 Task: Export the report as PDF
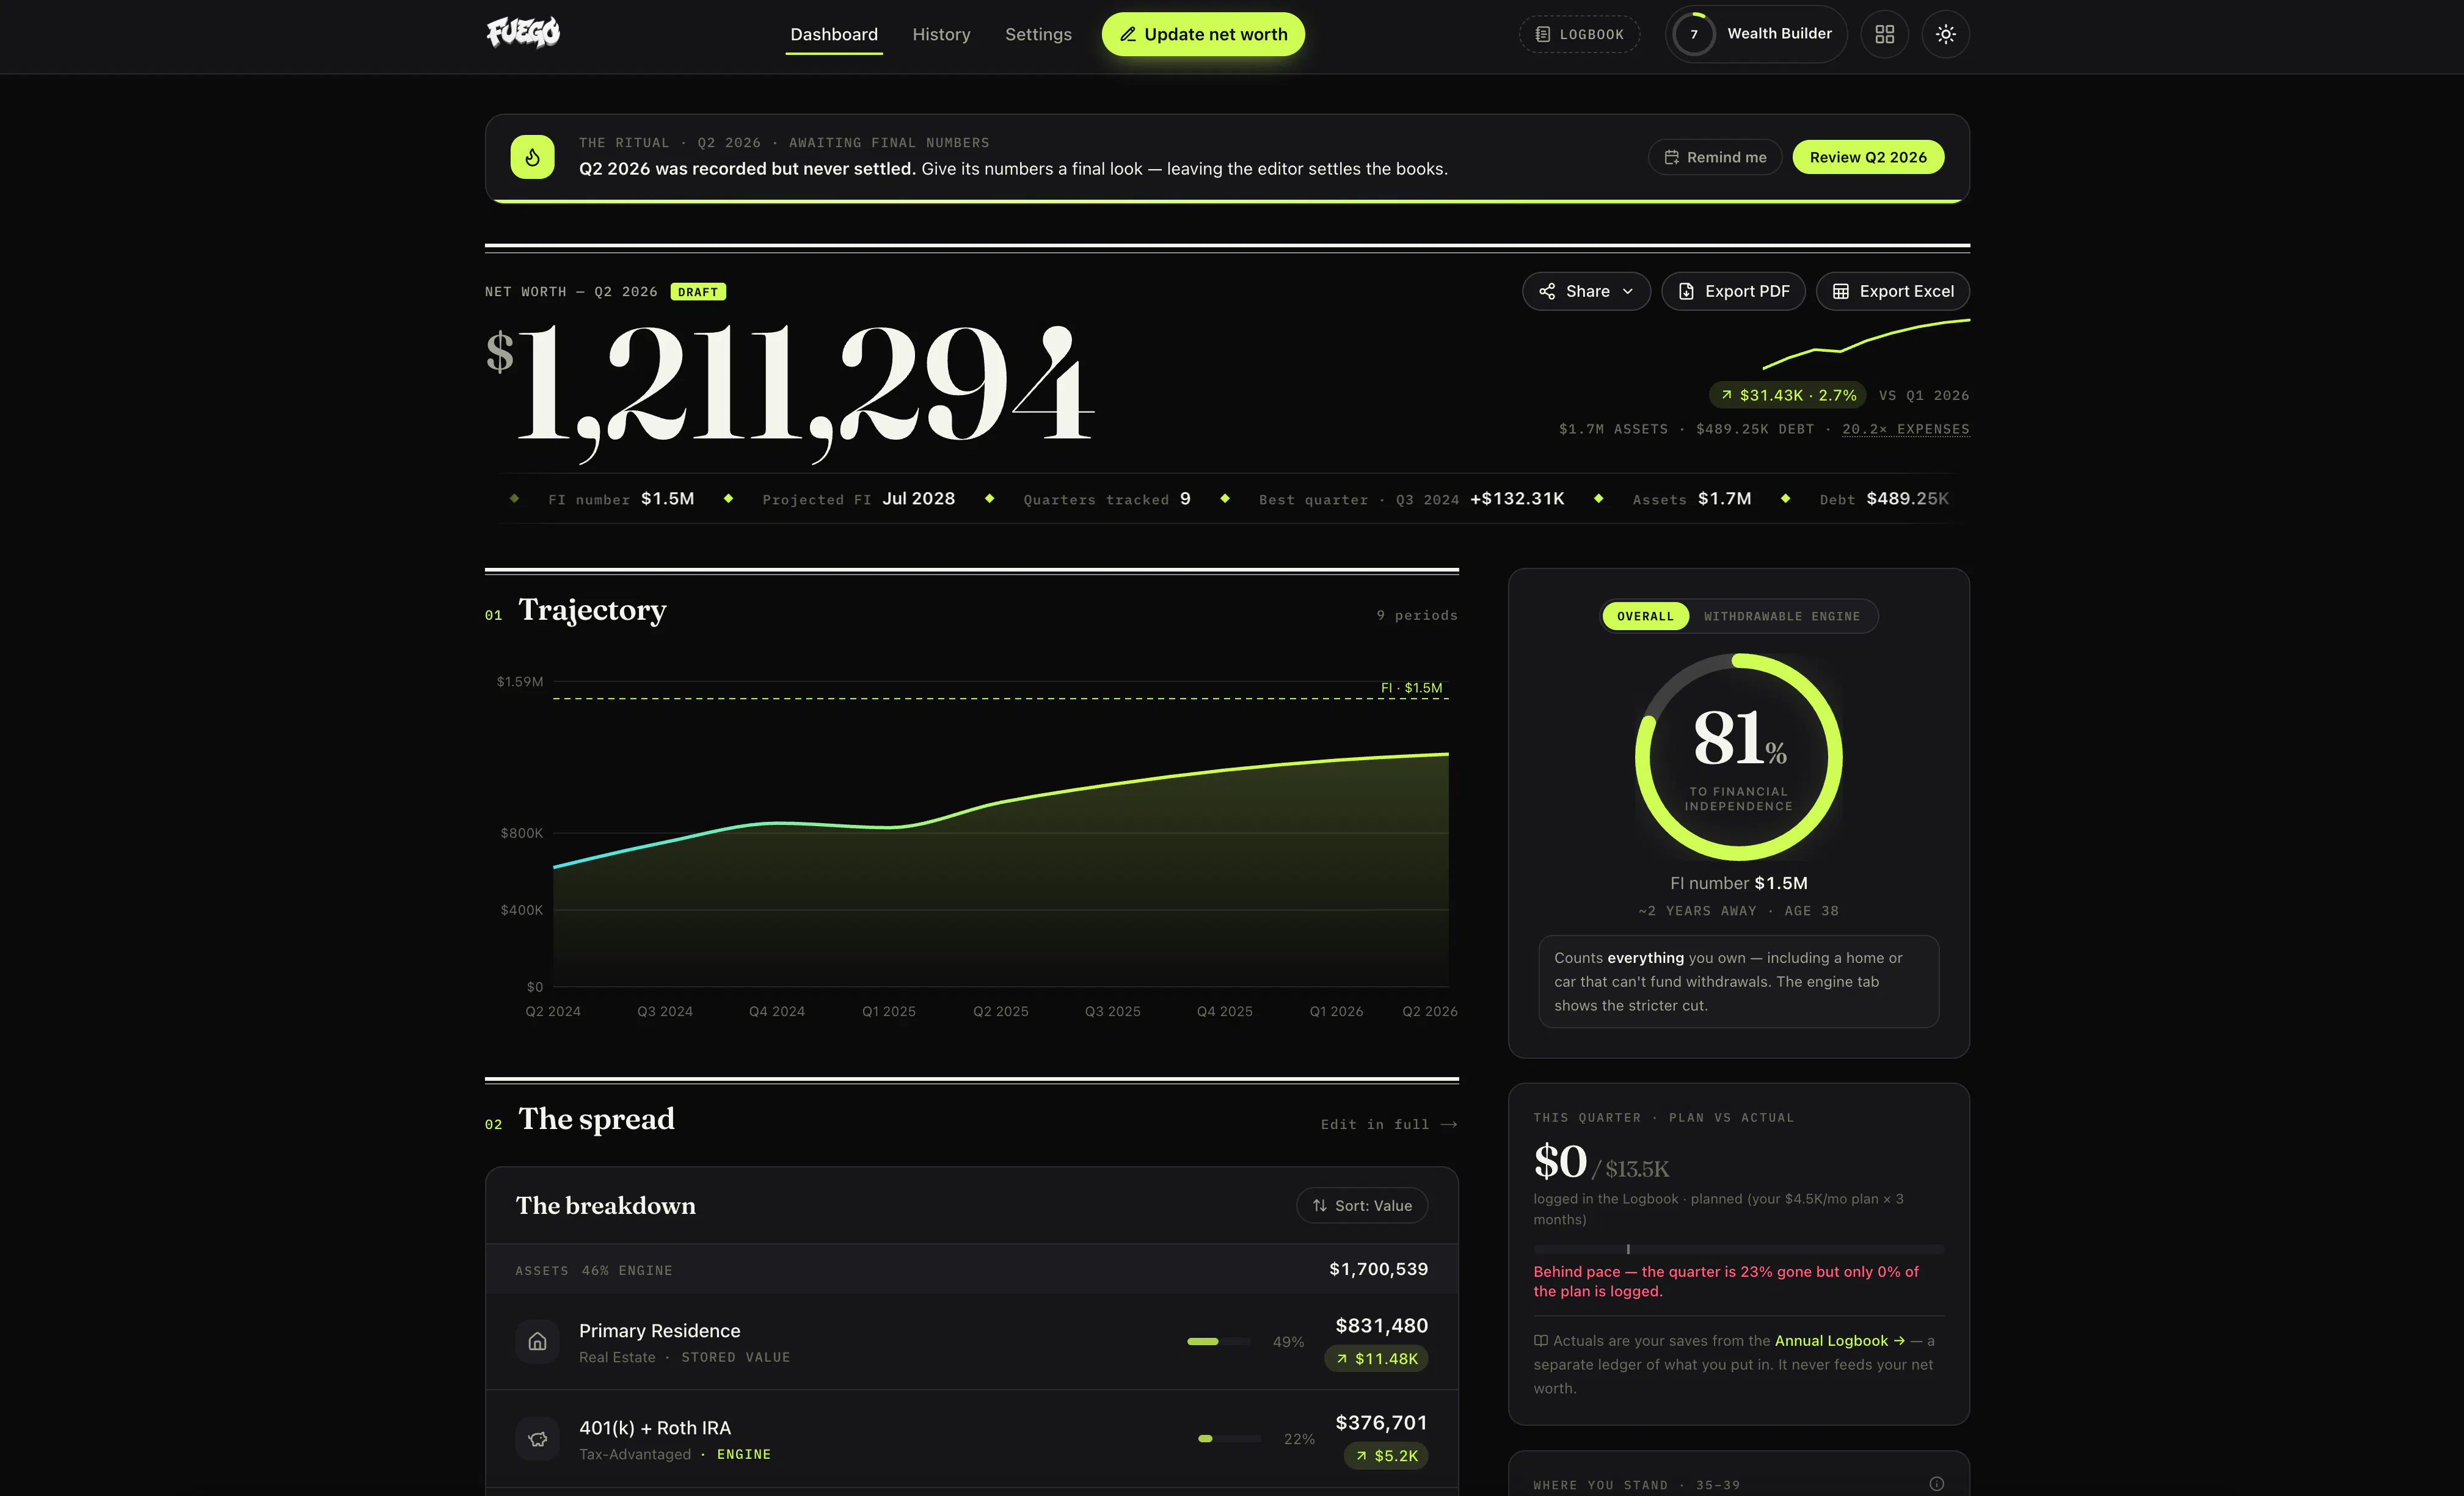point(1733,291)
